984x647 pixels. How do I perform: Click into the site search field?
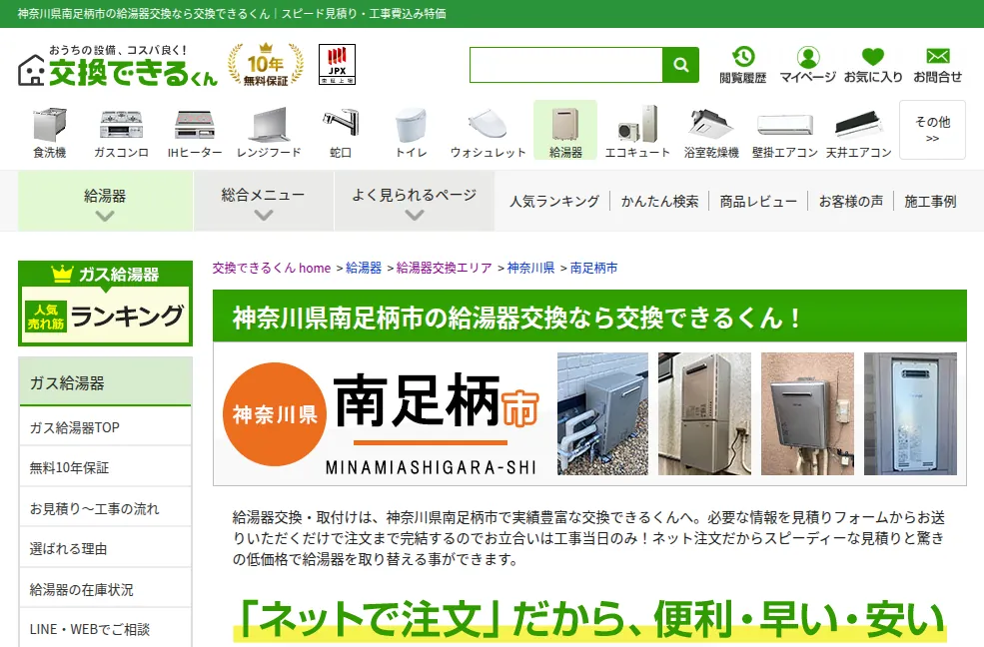(x=566, y=65)
